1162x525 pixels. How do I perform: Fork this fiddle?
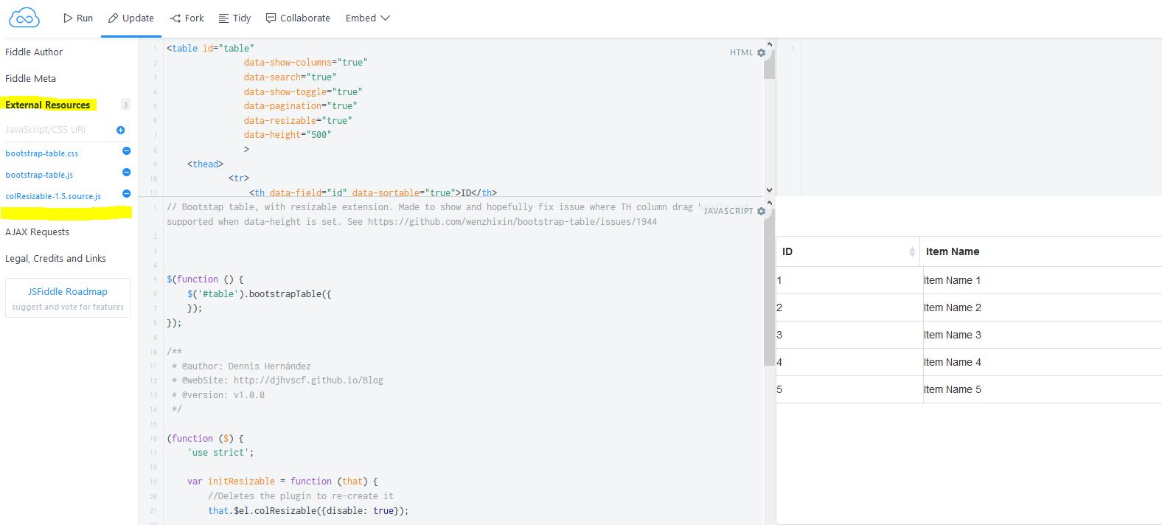(187, 18)
